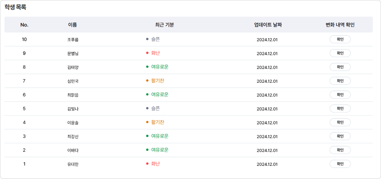The height and width of the screenshot is (179, 381).
Task: Open change history for 김태양
Action: pos(340,67)
